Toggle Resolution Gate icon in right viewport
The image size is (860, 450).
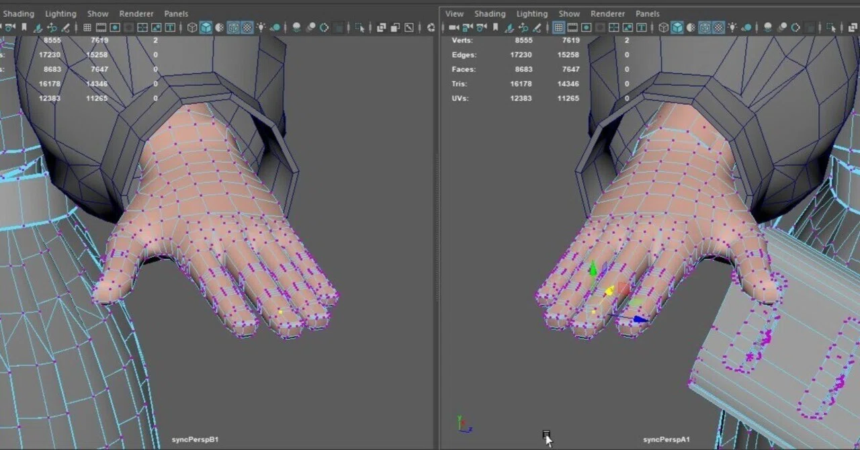[587, 28]
